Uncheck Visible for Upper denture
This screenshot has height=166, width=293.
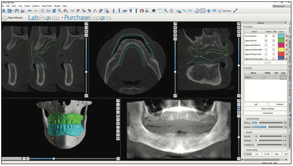pos(266,40)
